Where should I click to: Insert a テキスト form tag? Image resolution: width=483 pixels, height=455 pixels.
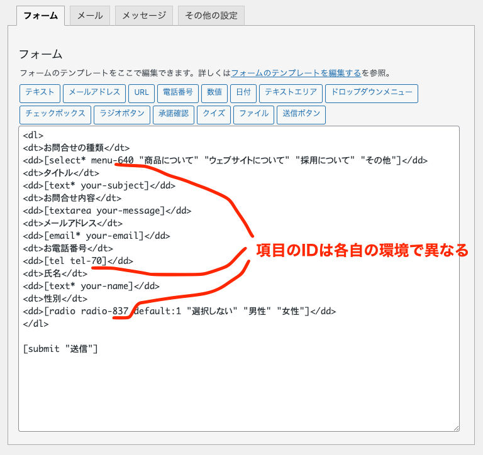(40, 93)
